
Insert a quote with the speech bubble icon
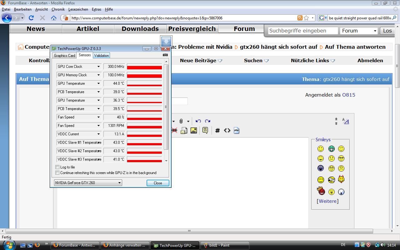(x=205, y=131)
